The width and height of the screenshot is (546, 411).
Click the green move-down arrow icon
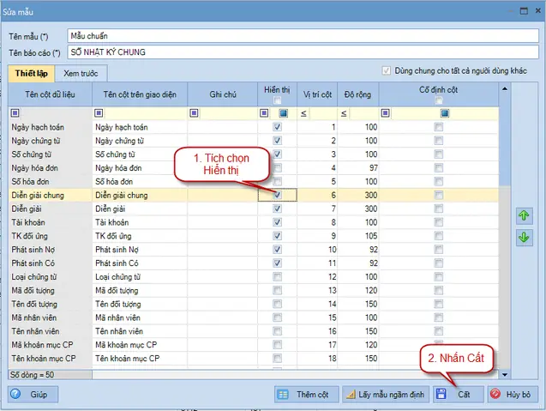point(524,238)
